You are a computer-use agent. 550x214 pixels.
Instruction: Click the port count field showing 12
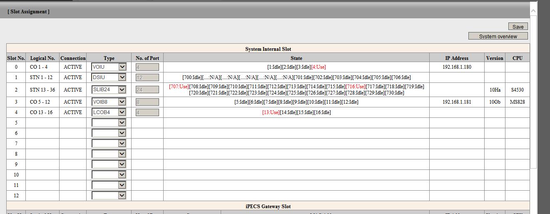[147, 77]
